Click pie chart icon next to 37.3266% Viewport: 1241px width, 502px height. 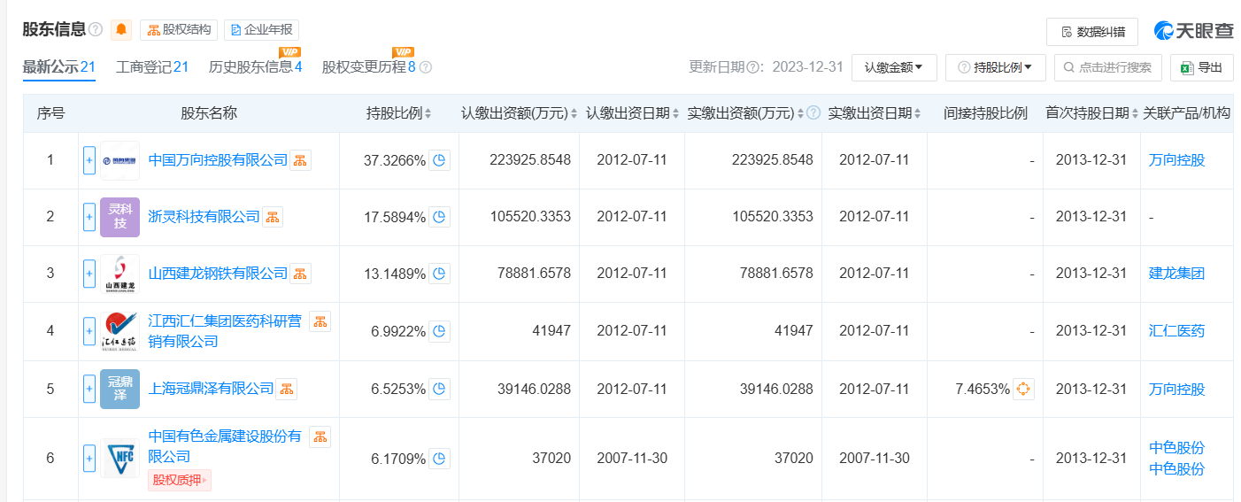pos(440,160)
